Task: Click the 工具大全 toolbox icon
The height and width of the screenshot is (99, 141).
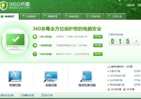Action: [x=109, y=16]
